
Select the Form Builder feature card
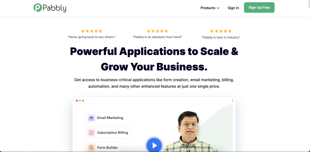click(x=104, y=147)
